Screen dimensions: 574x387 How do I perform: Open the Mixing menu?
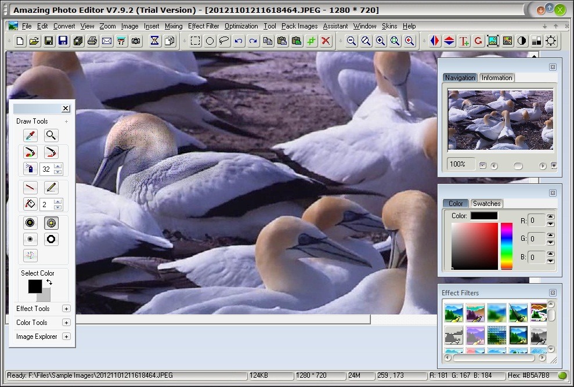point(174,26)
